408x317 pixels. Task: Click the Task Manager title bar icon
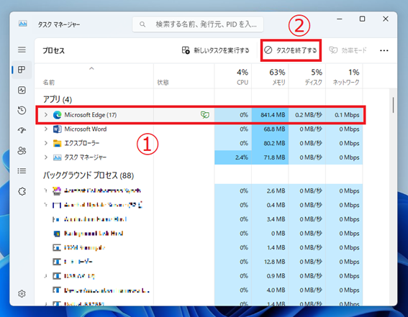(x=23, y=24)
